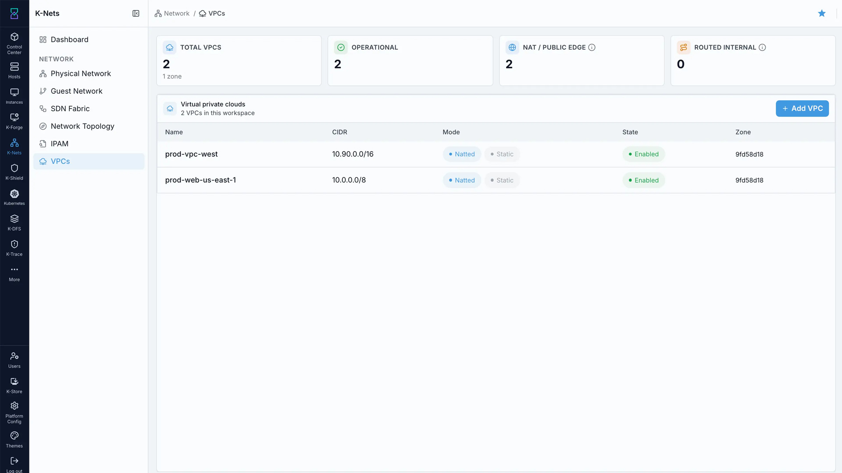Open K-DFS storage module
842x473 pixels.
[14, 222]
